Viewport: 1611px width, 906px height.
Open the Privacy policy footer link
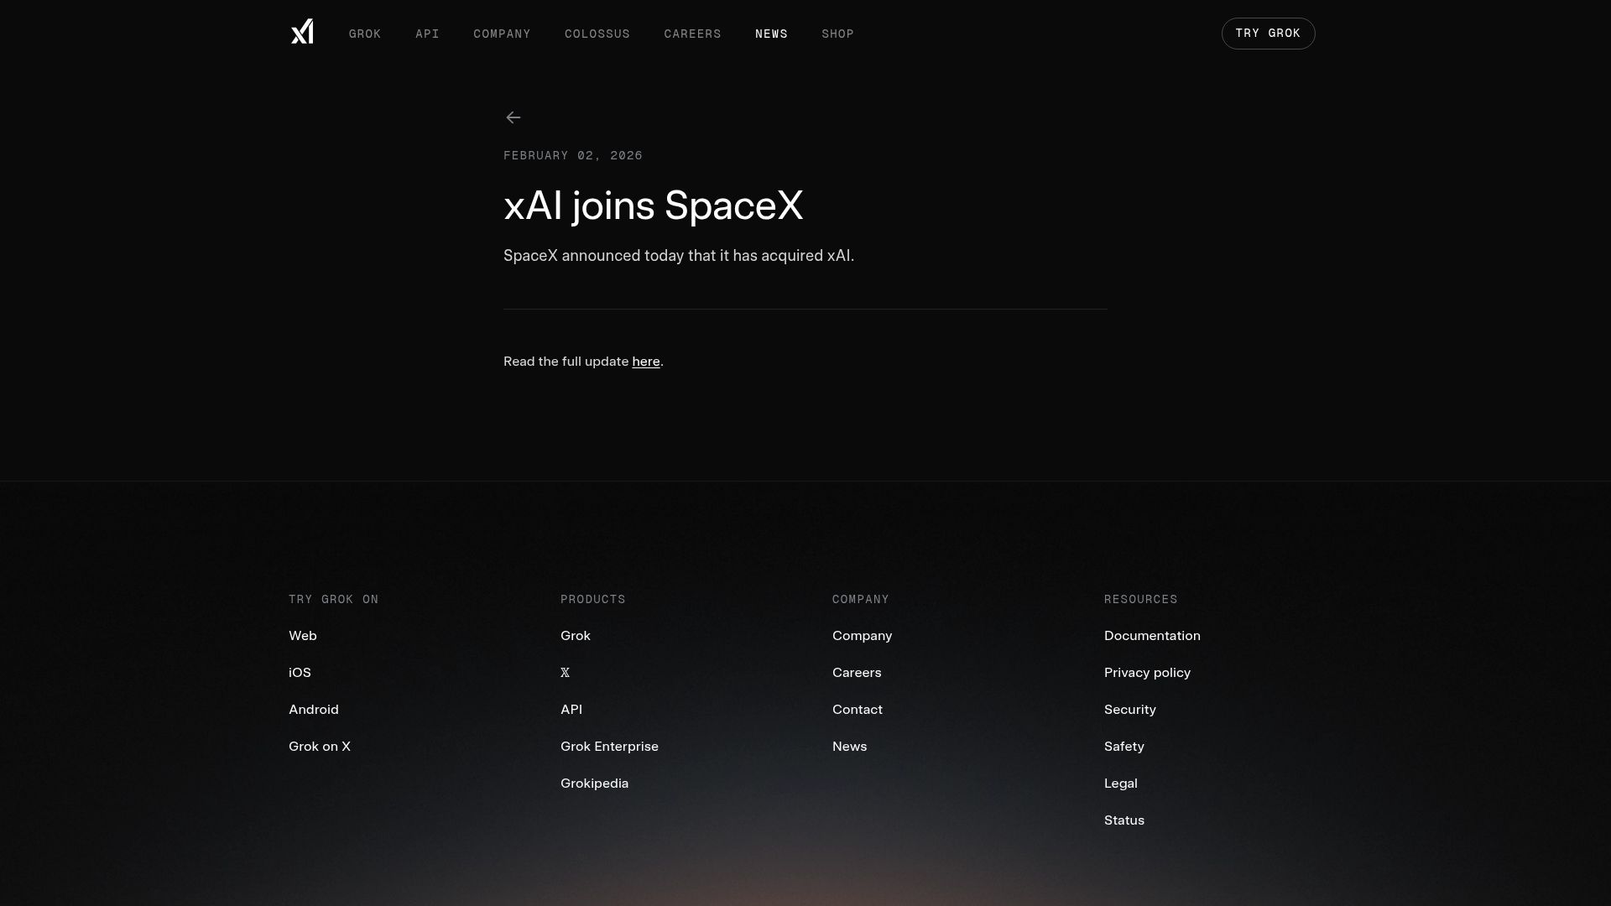click(1147, 673)
